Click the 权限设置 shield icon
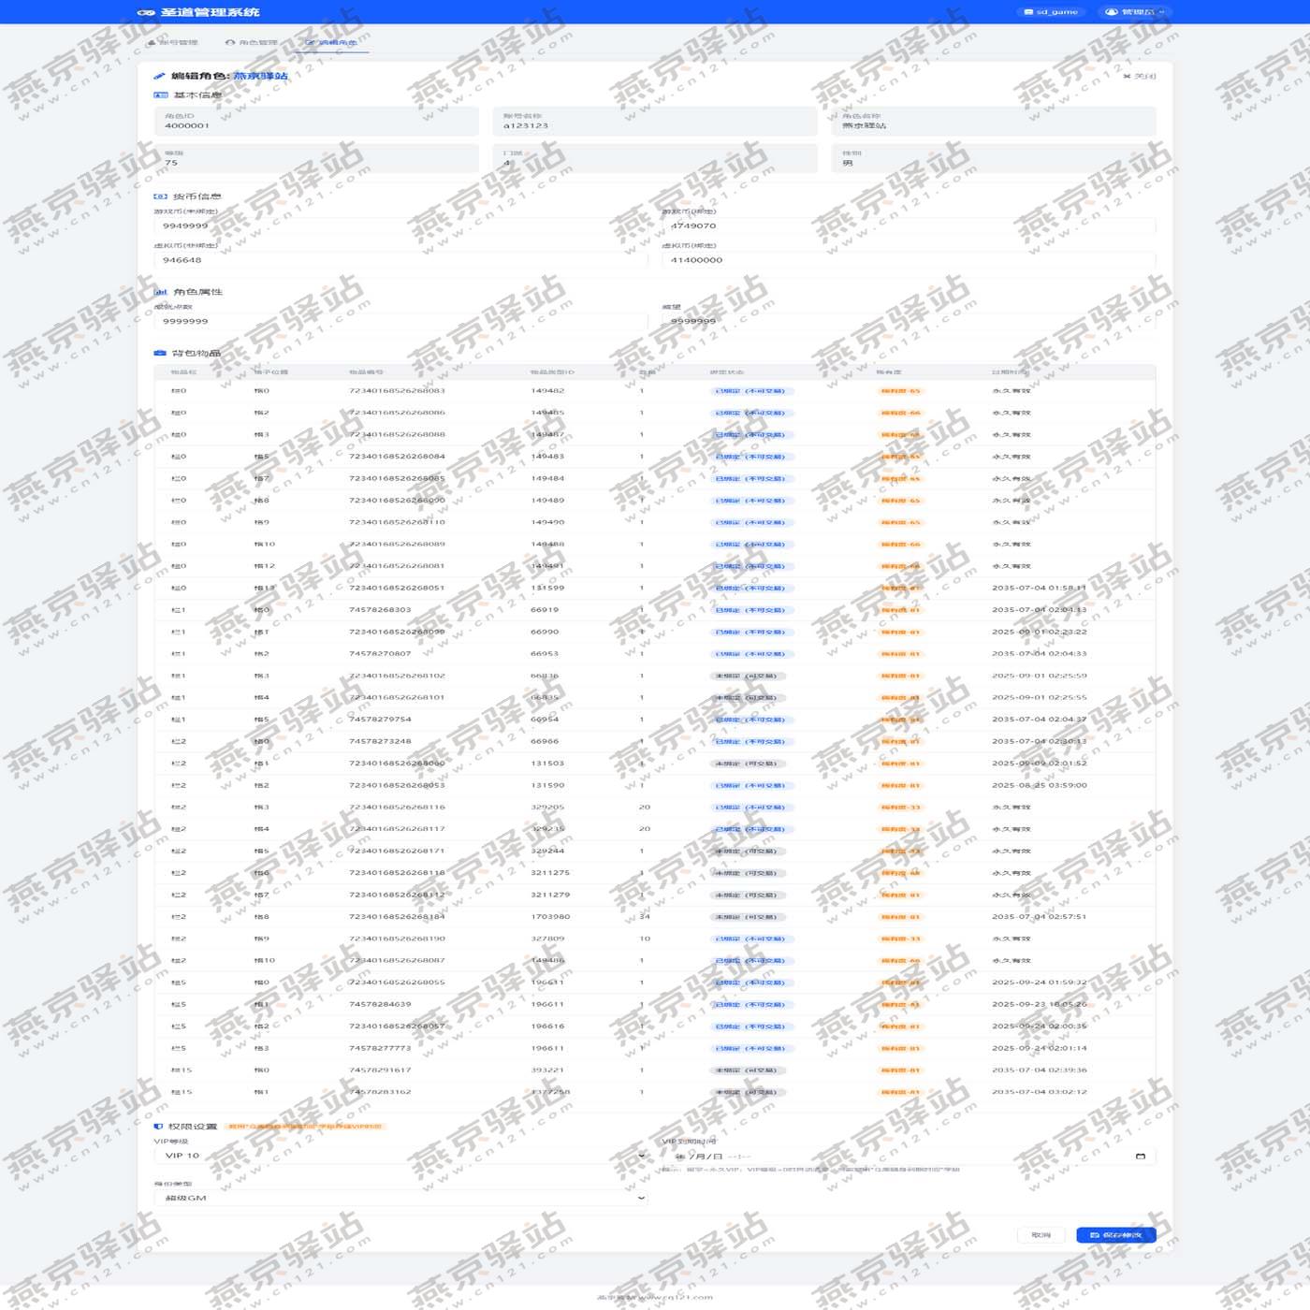The width and height of the screenshot is (1310, 1310). 158,1127
